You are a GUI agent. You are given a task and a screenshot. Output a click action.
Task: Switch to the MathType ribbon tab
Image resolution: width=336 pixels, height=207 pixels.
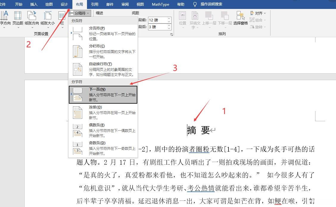click(160, 4)
